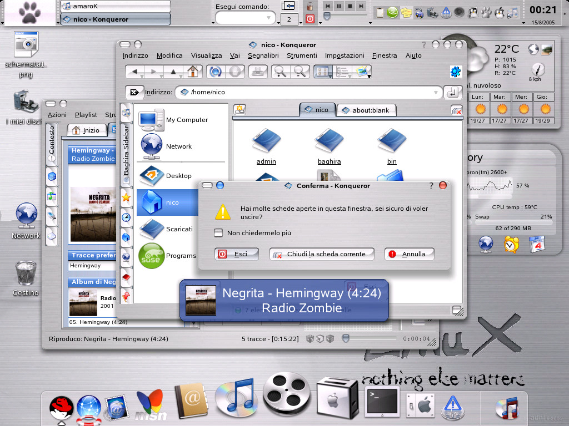Open the Indirizzo address dropdown arrow
The image size is (569, 426).
436,93
